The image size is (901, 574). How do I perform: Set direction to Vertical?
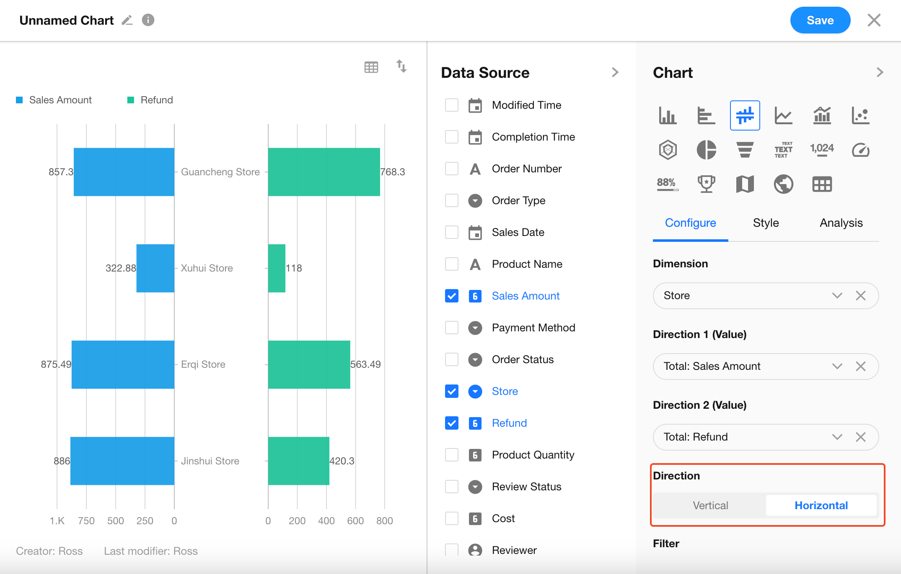pyautogui.click(x=710, y=505)
